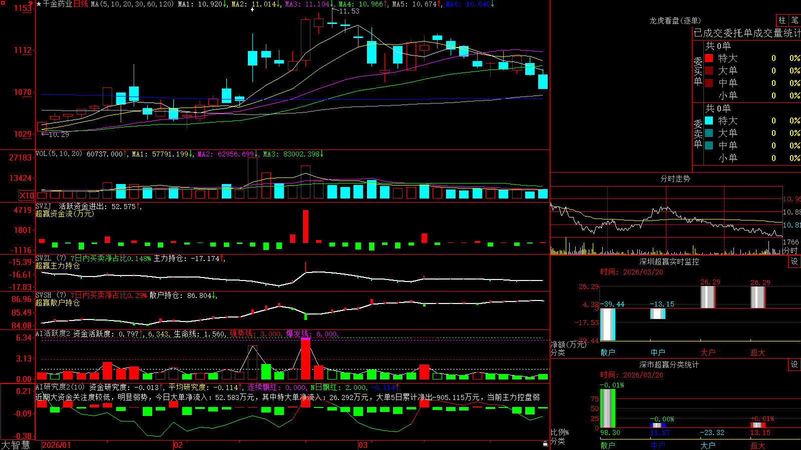This screenshot has width=801, height=450.
Task: Select 超大 under 深圳超赢实时监控 chart
Action: 758,352
